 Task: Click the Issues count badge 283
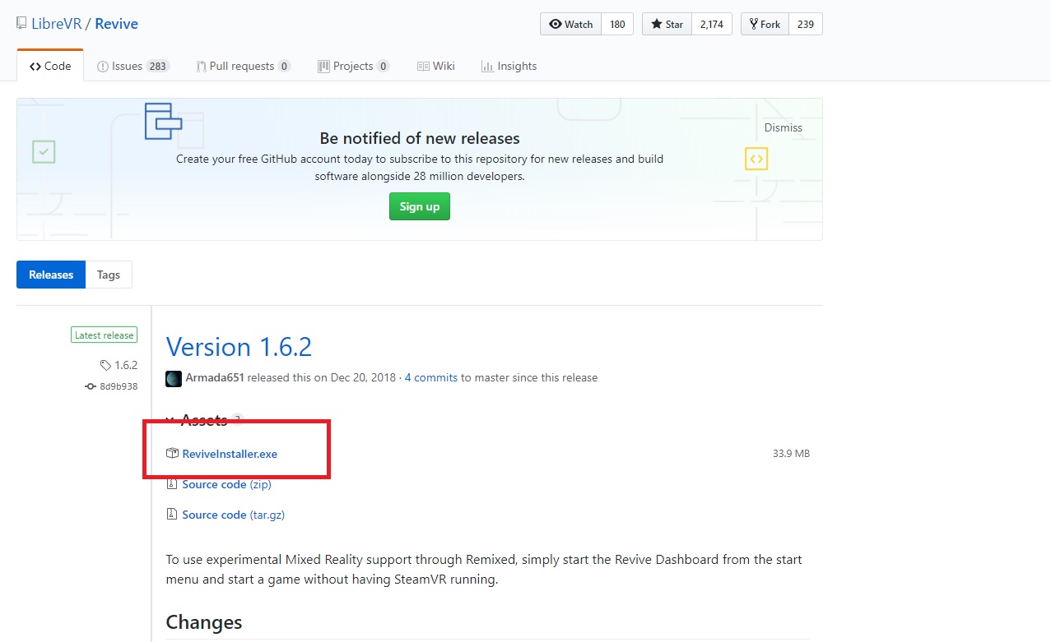coord(157,66)
